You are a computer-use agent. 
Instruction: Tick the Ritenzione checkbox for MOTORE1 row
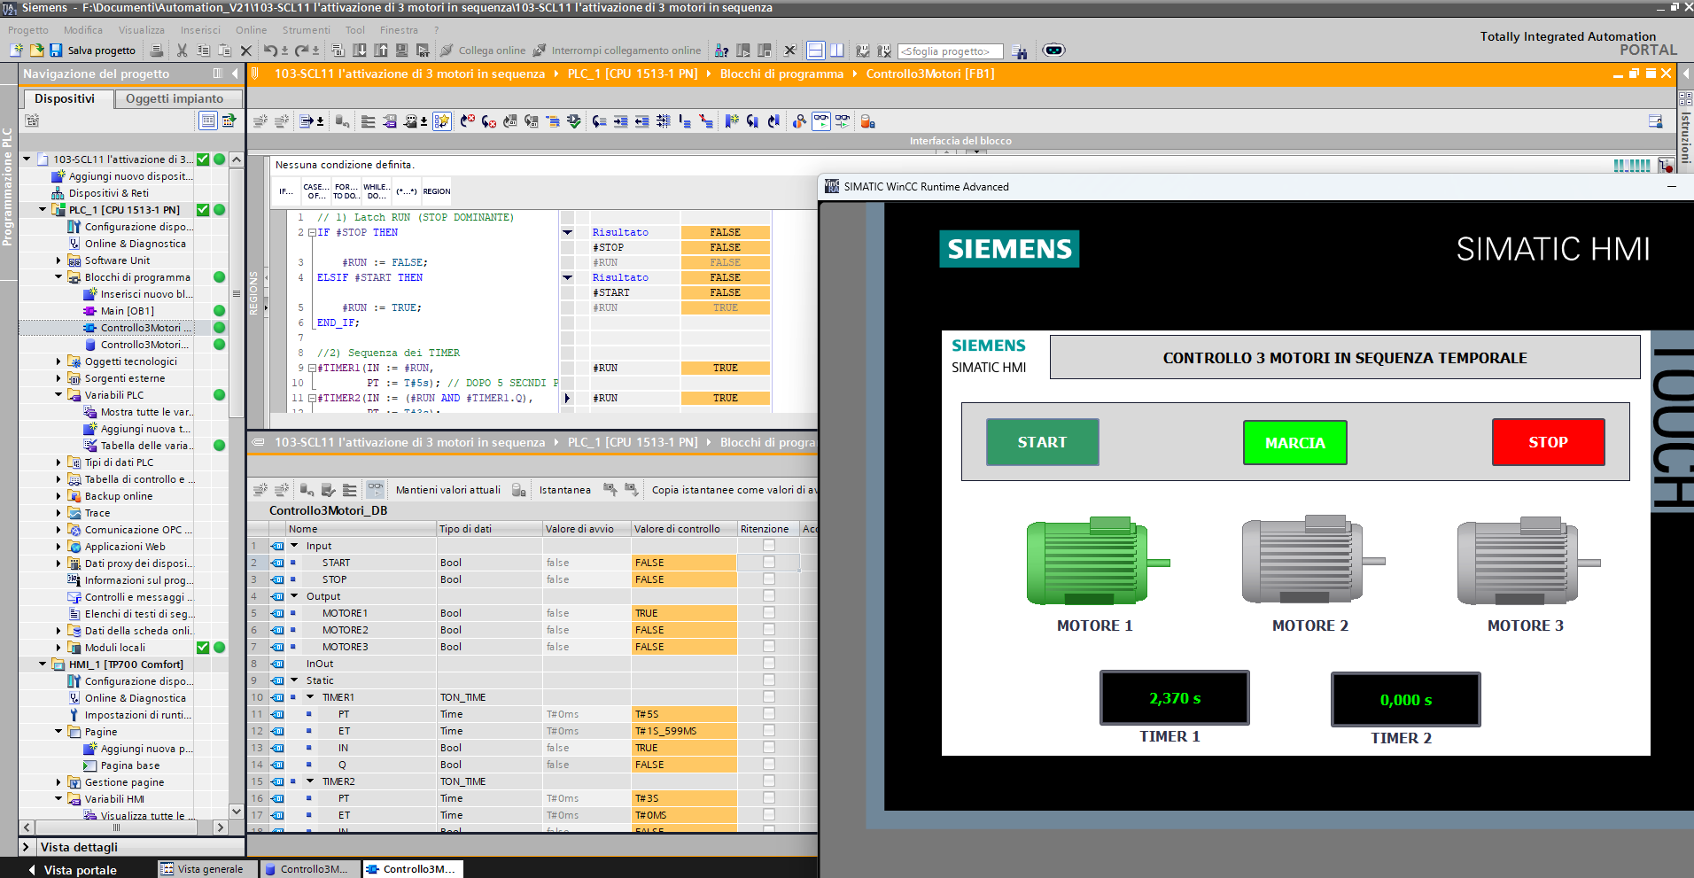point(768,613)
